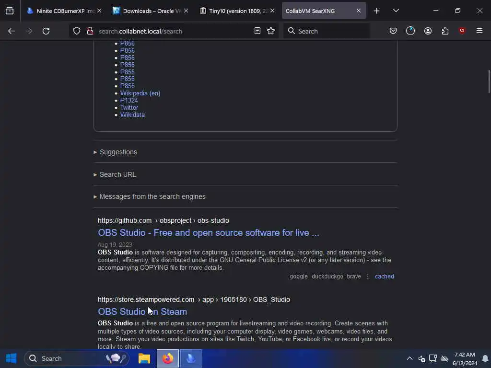Open the extensions puzzle icon

coord(445,31)
